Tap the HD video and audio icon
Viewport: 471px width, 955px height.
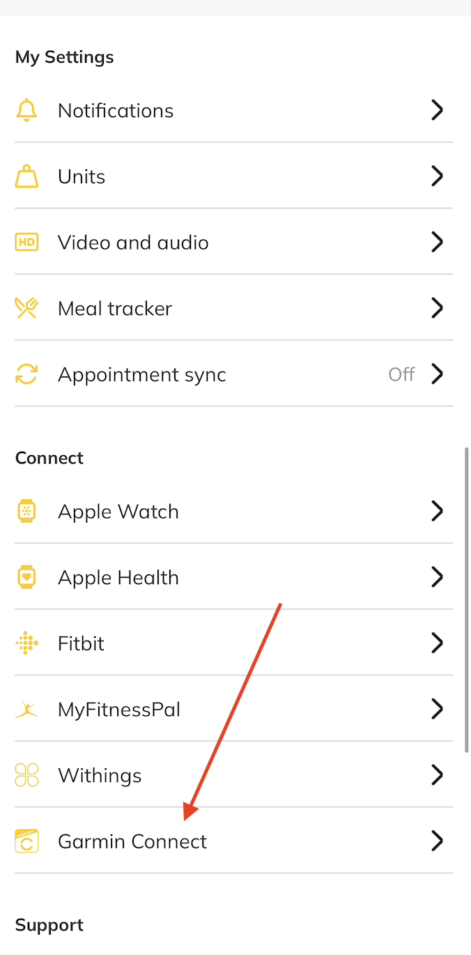coord(26,243)
